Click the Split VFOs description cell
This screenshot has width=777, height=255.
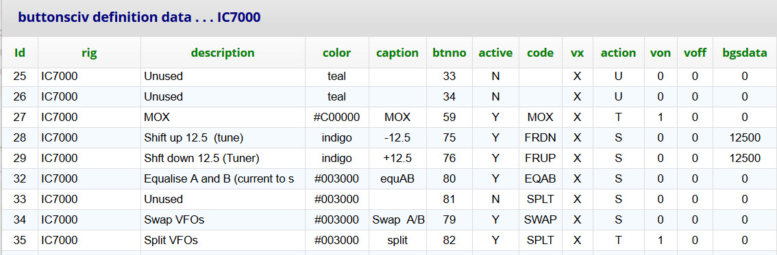pos(223,240)
